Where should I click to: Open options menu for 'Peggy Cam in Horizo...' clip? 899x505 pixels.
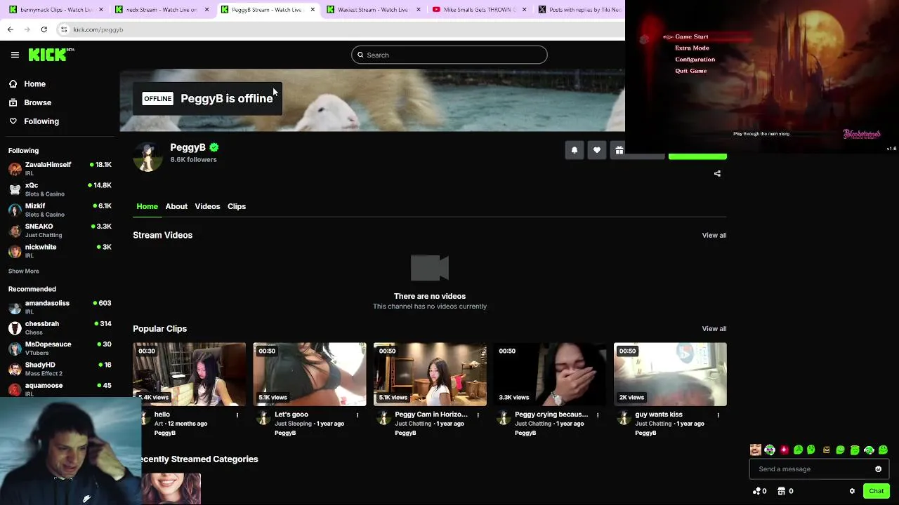[478, 415]
